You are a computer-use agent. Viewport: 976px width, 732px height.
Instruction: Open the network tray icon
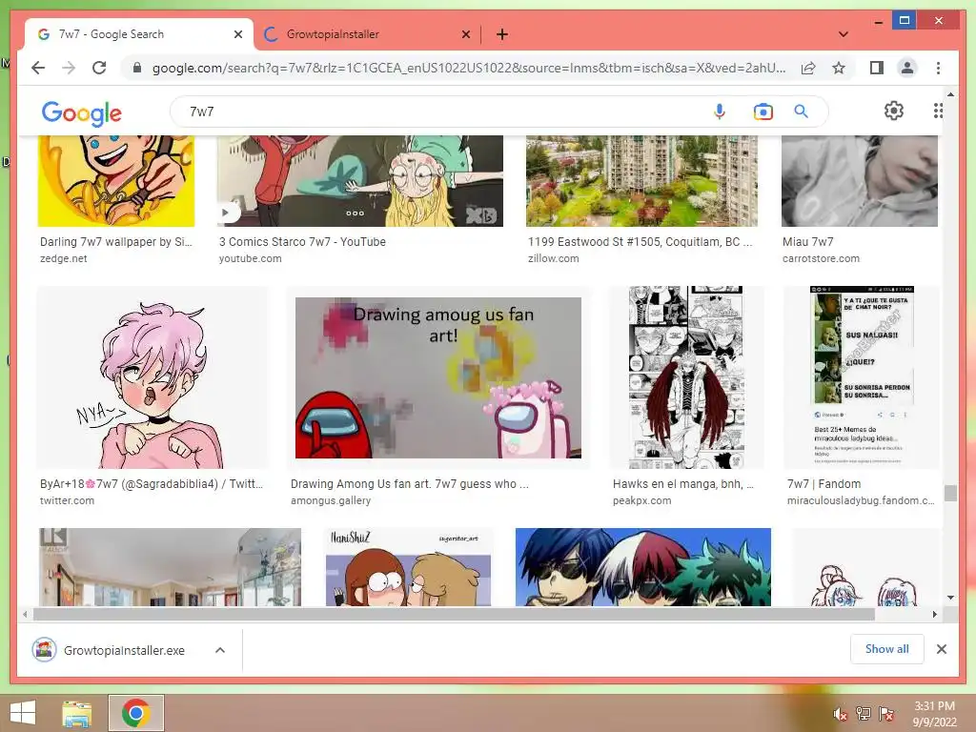pyautogui.click(x=864, y=714)
